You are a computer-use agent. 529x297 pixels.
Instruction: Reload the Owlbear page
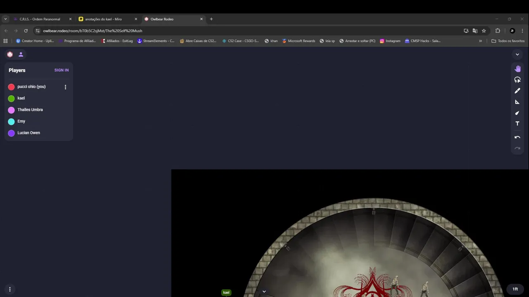coord(26,31)
